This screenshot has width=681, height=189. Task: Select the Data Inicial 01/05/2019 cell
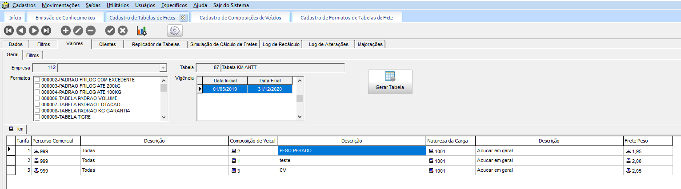[225, 89]
